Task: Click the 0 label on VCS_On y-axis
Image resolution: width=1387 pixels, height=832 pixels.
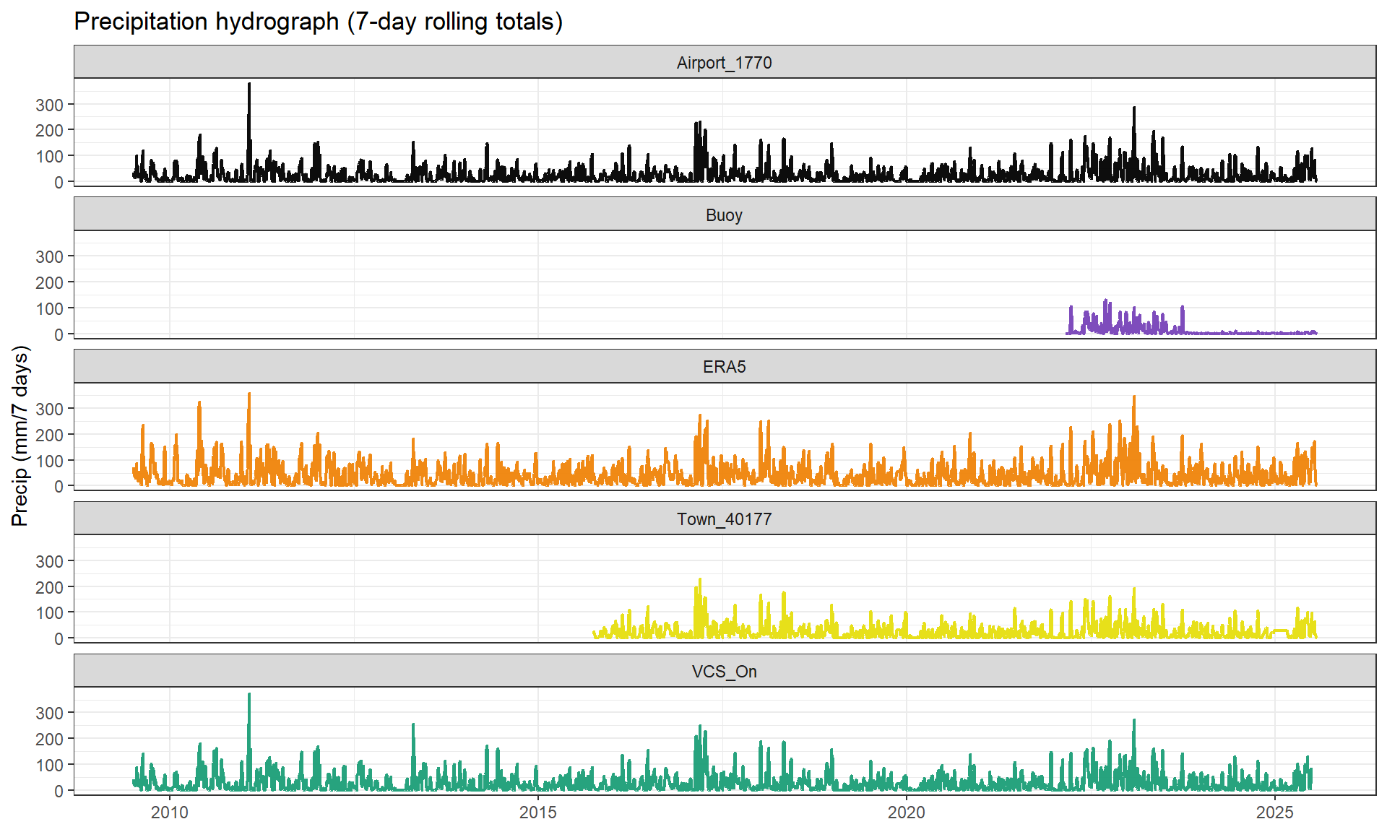Action: pyautogui.click(x=59, y=791)
